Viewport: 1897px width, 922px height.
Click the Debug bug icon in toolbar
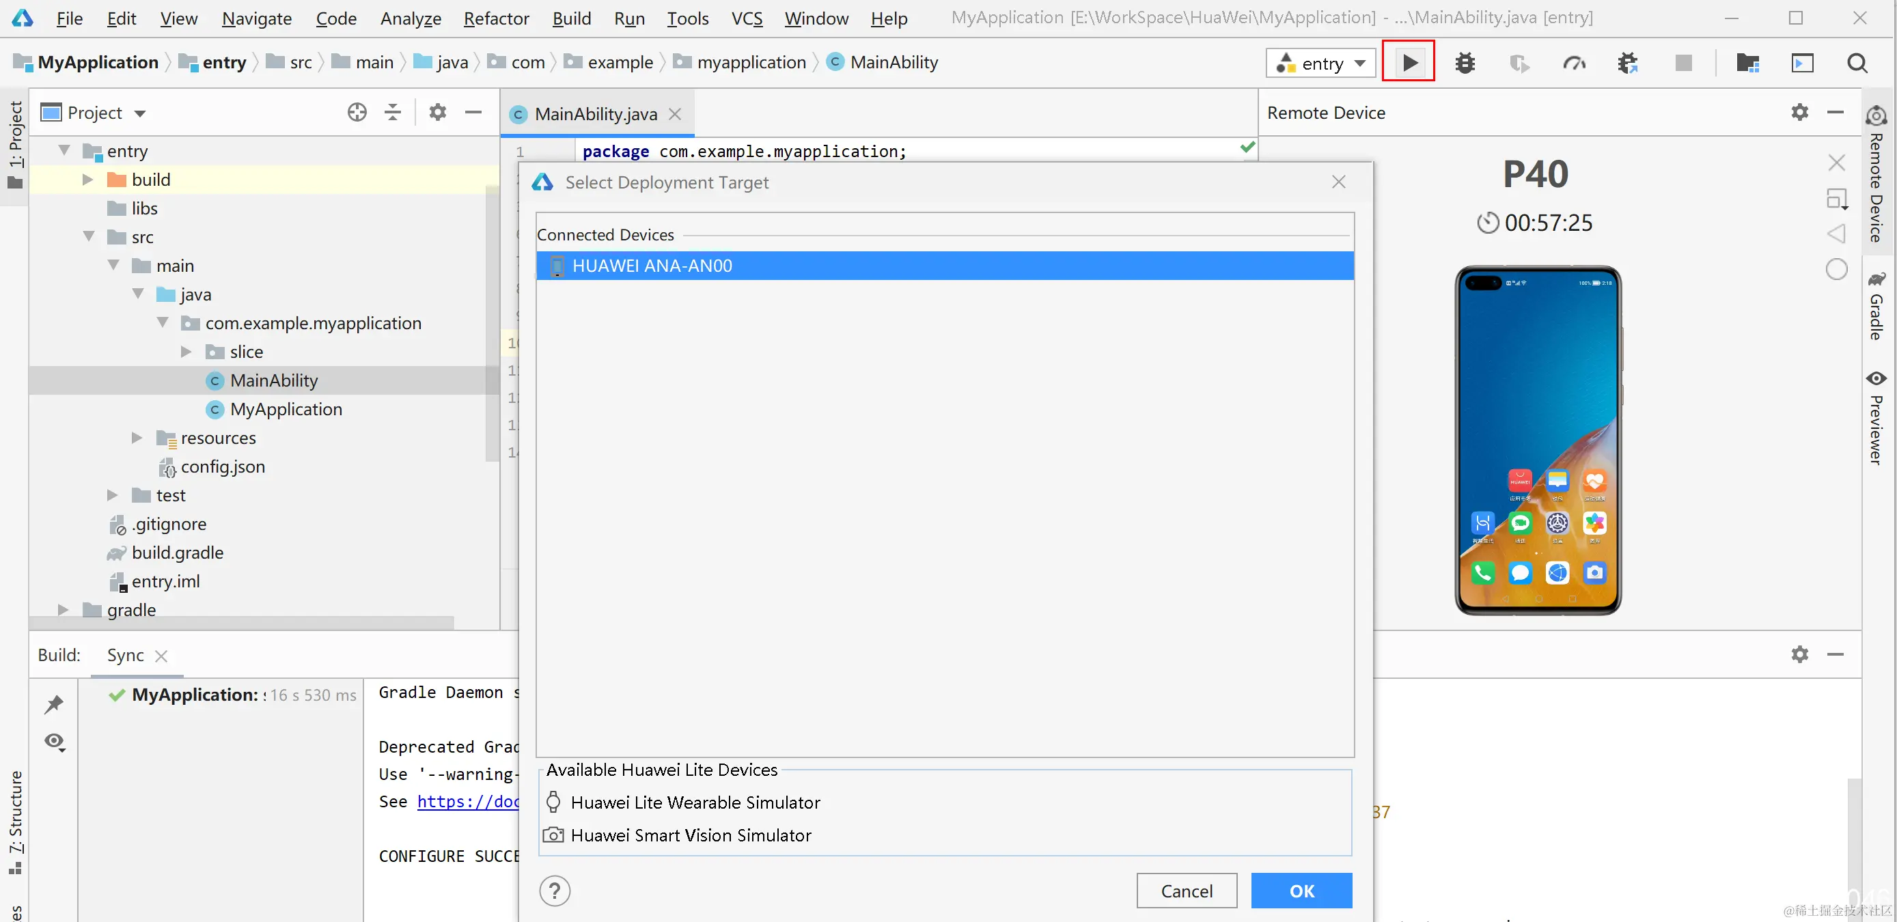tap(1465, 64)
